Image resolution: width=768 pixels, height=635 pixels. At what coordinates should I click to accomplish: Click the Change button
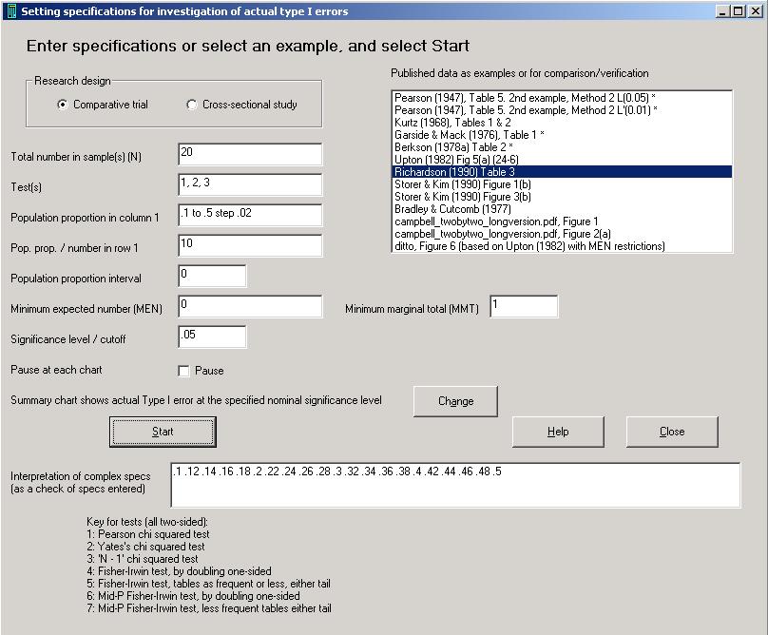point(455,401)
